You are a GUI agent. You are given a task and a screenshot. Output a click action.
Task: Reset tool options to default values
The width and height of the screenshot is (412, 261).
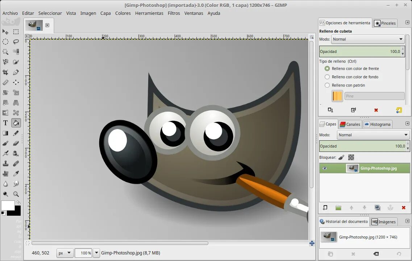[x=399, y=110]
